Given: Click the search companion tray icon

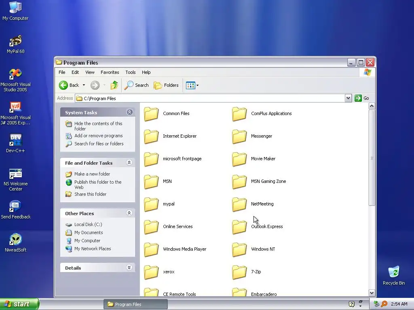Looking at the screenshot, I should click(x=384, y=304).
